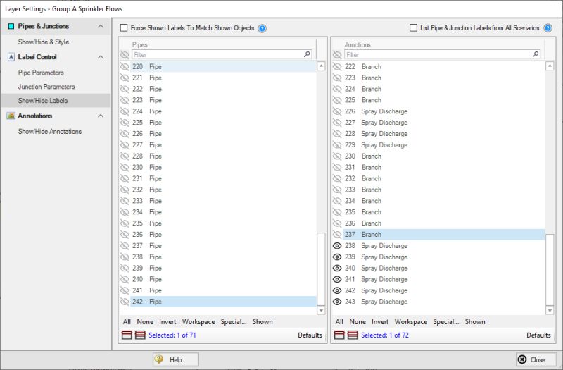The image size is (563, 370).
Task: Click the Help button's question icon
Action: (x=159, y=359)
